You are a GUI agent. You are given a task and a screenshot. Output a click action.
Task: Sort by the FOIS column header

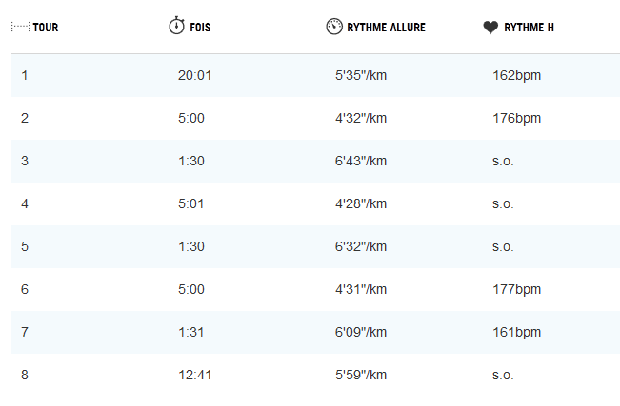pos(200,28)
